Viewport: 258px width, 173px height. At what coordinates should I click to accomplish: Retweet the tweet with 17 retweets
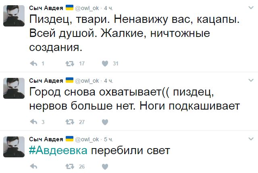pos(70,63)
